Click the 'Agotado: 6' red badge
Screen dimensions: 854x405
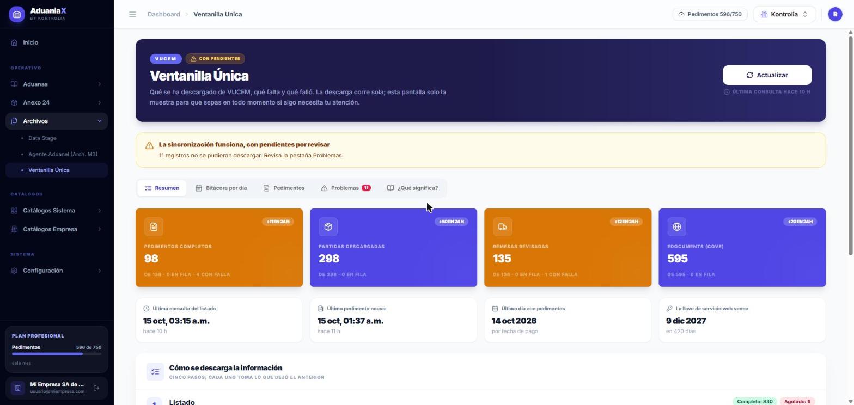point(797,402)
